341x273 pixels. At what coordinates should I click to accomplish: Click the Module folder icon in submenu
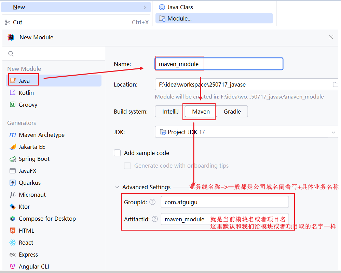click(x=162, y=18)
